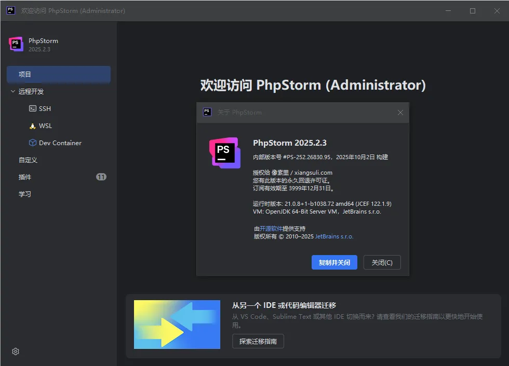Screen dimensions: 509x366
Task: Click the 探索迁移指南 button
Action: click(x=258, y=341)
